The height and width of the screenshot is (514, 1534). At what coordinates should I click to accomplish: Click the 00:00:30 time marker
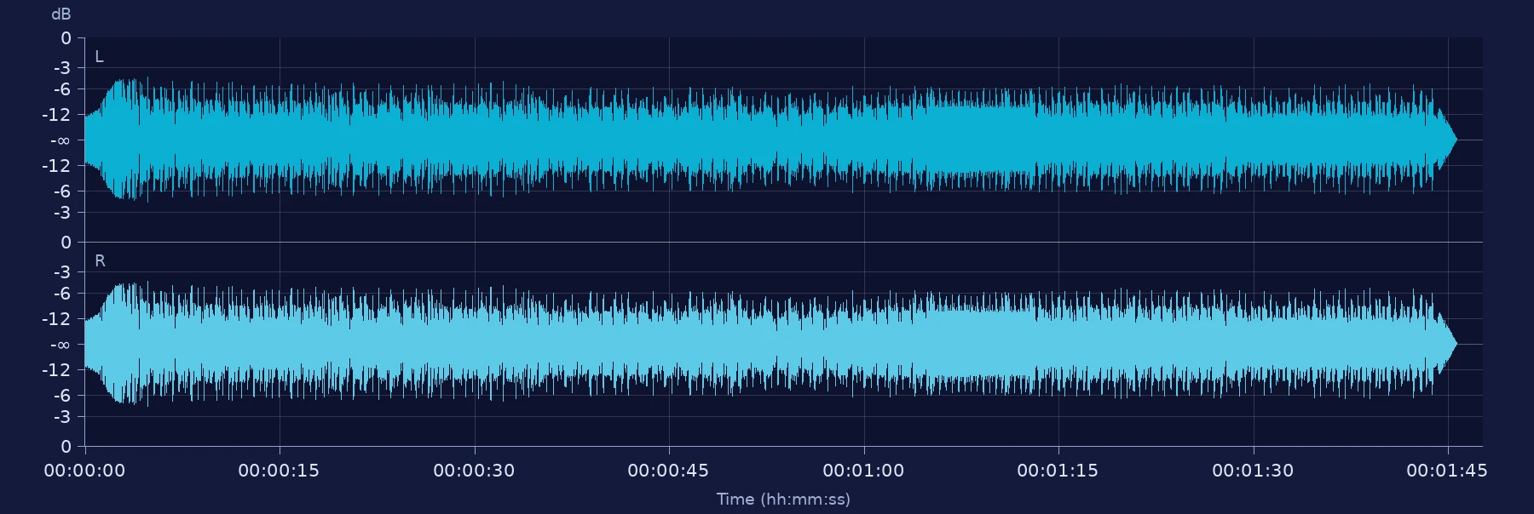click(x=474, y=471)
